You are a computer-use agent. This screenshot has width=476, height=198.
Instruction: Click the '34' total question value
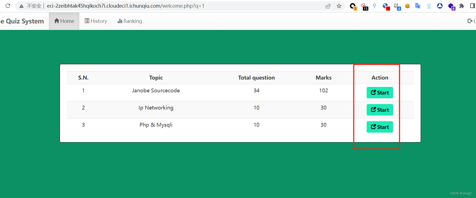(x=257, y=90)
